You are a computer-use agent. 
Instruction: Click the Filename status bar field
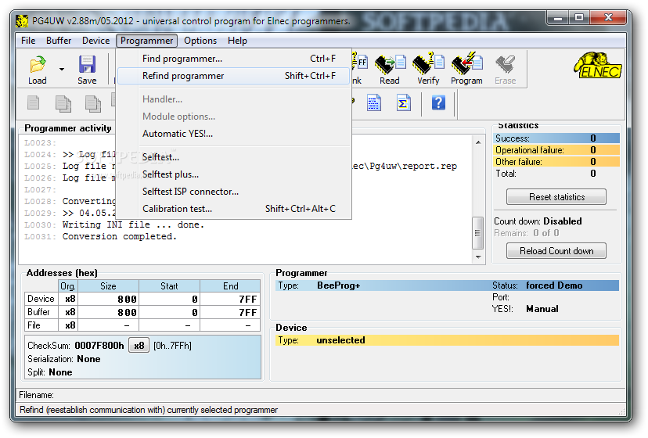coord(322,396)
